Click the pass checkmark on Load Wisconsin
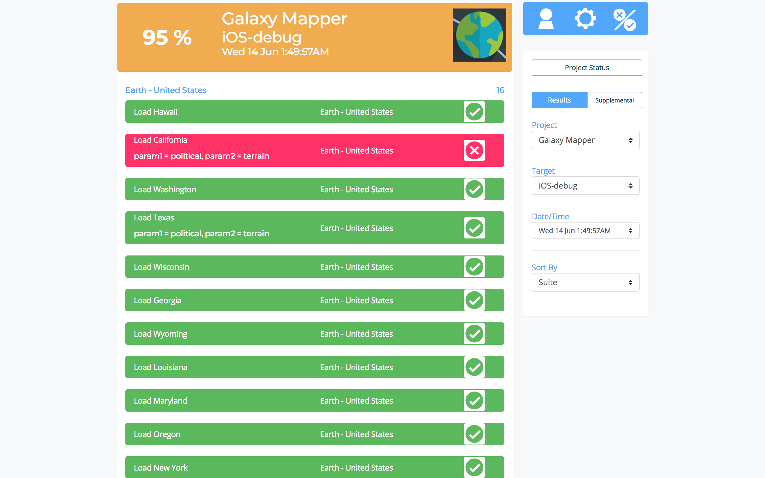The width and height of the screenshot is (765, 478). [474, 267]
